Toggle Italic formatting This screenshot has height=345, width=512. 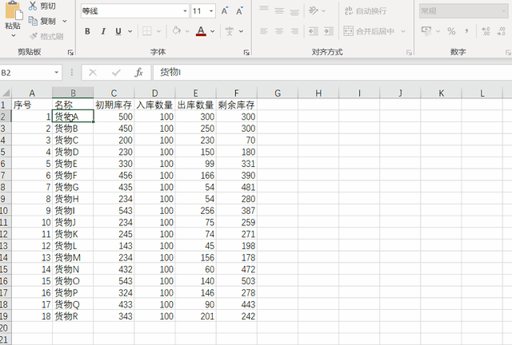point(103,31)
